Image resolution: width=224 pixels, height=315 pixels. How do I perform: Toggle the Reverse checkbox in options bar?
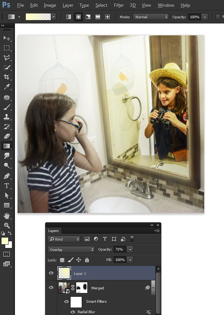218,17
